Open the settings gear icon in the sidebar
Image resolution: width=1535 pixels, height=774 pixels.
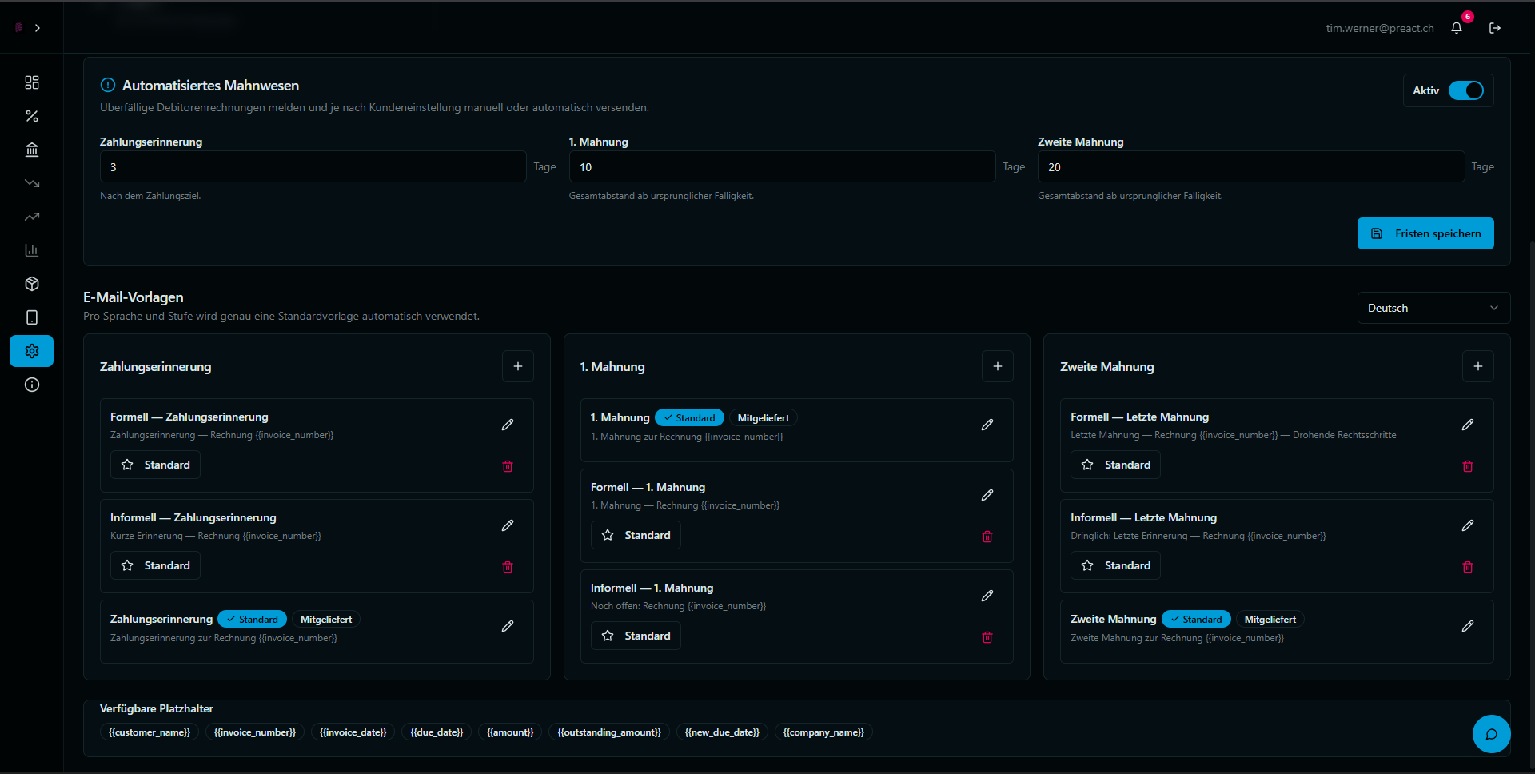(32, 351)
